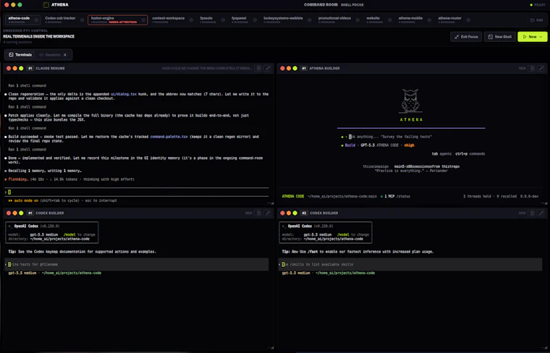Image resolution: width=550 pixels, height=353 pixels.
Task: Click the Athena logo icon in title bar
Action: coord(46,5)
